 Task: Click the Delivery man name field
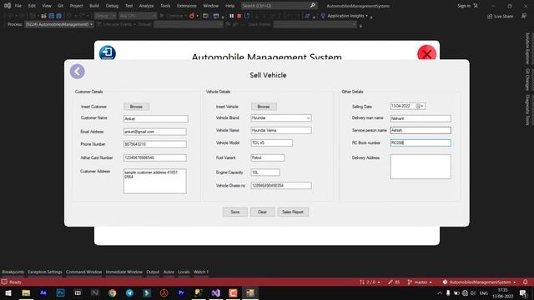pyautogui.click(x=421, y=118)
